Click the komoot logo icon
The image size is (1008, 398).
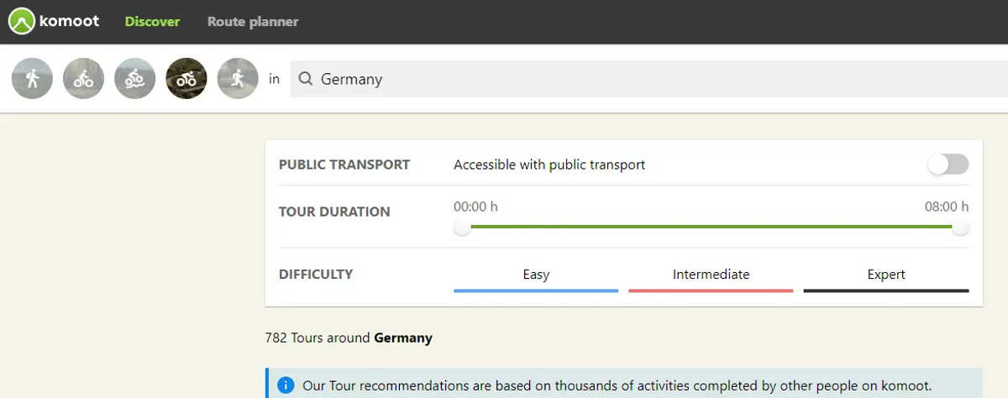click(x=22, y=21)
